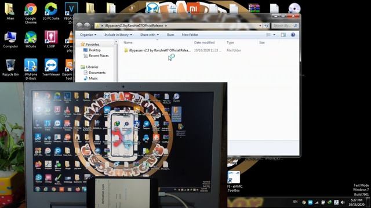Image resolution: width=371 pixels, height=208 pixels.
Task: Open Explorer help with the question-mark icon
Action: 293,35
